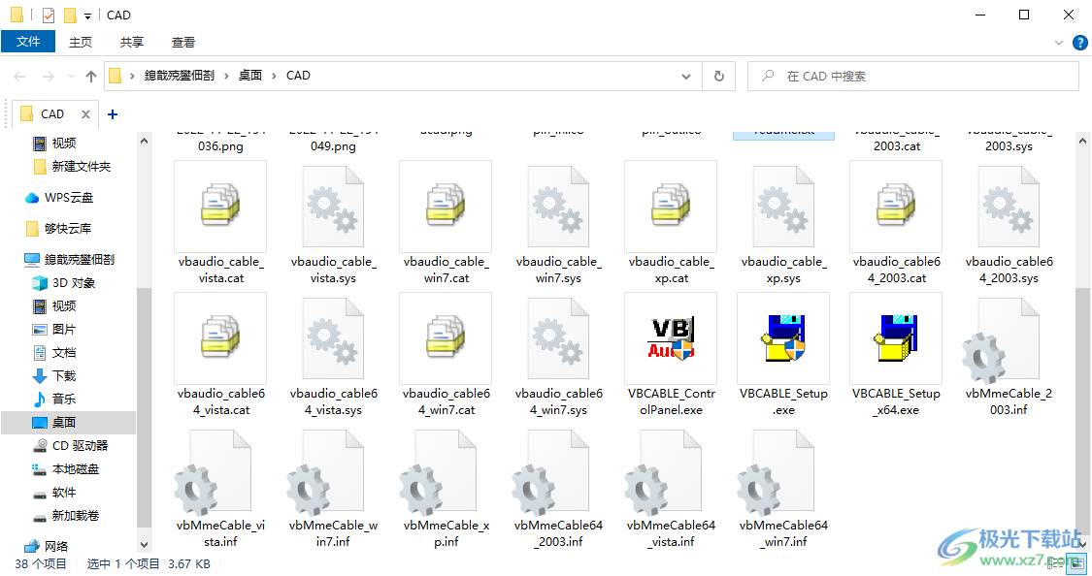Select vbaudio_cable_xp.cat file icon

point(671,207)
